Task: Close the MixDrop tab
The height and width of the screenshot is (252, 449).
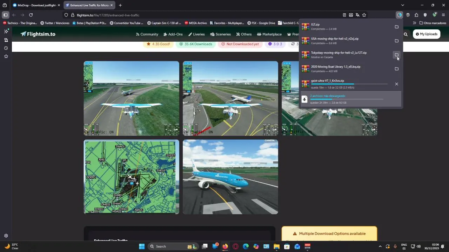Action: point(59,5)
